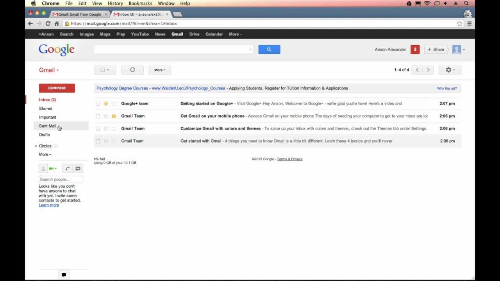Click the Learn more chat link

(49, 205)
